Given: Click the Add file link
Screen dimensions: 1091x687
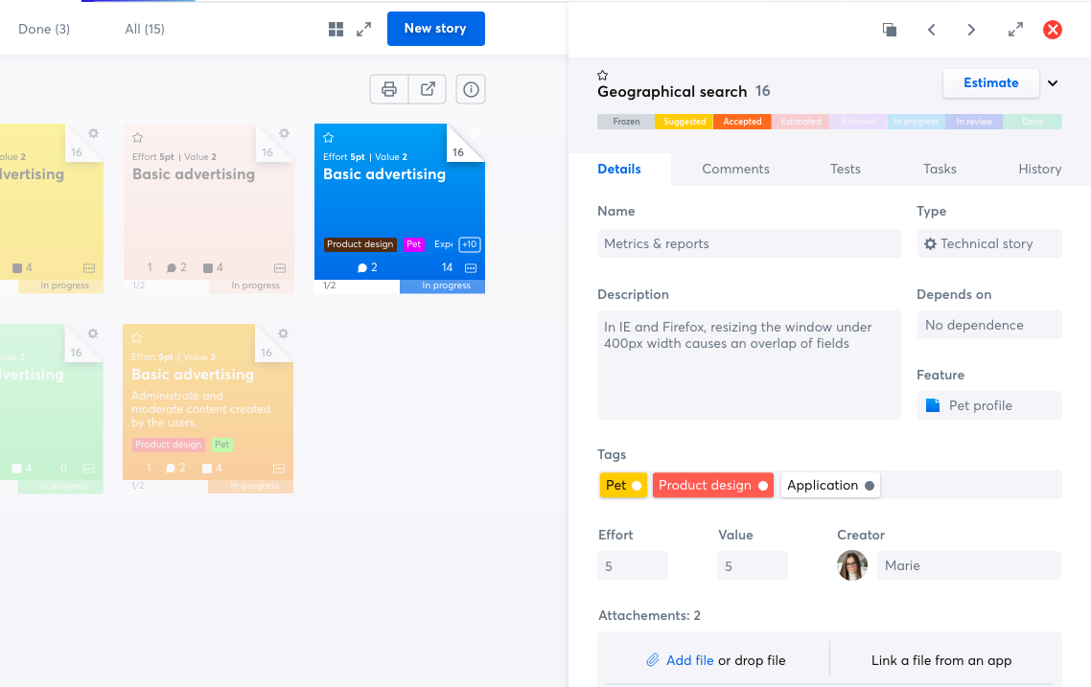Looking at the screenshot, I should (689, 660).
